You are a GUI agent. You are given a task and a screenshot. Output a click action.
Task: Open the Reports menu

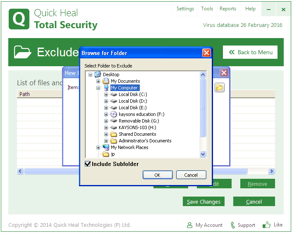coord(228,9)
